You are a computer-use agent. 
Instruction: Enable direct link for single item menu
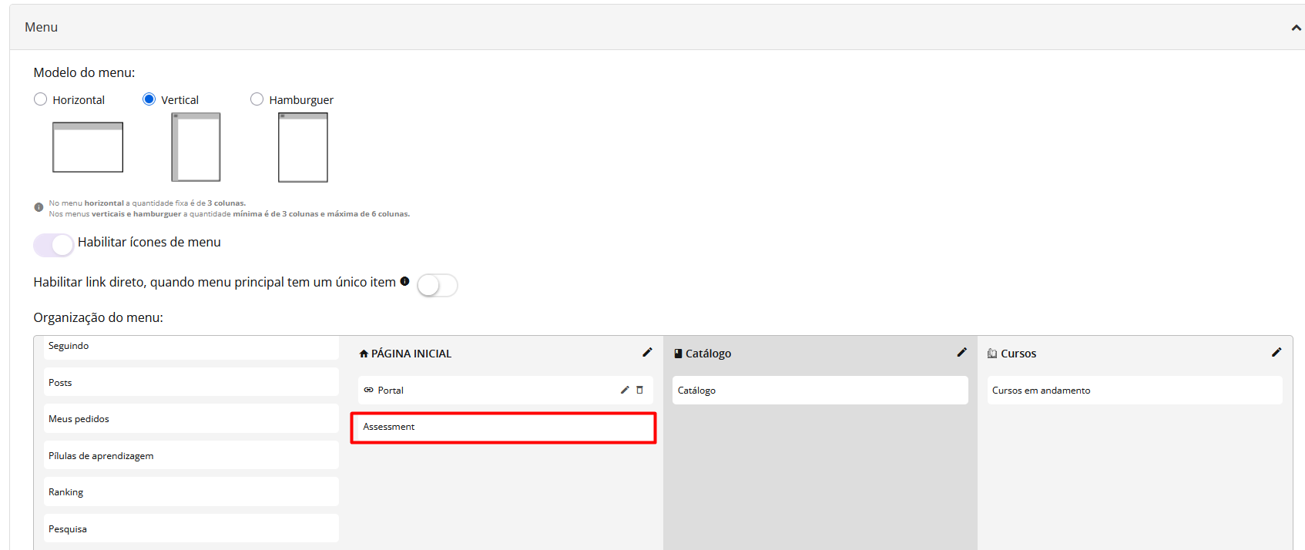click(x=437, y=285)
